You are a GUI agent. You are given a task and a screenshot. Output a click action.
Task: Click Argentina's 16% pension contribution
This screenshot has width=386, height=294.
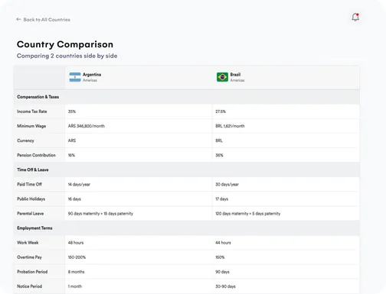[x=71, y=155]
